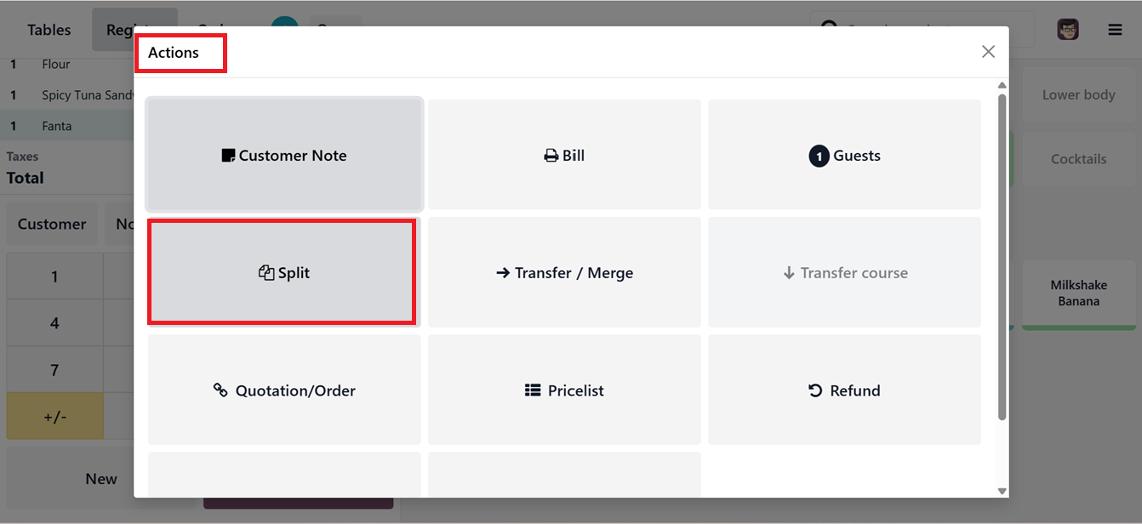Click the user avatar icon
Screen dimensions: 1142x524
pos(1068,30)
